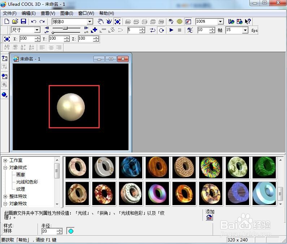Select 光线和色彩 in the tree
This screenshot has width=287, height=244.
tap(27, 182)
